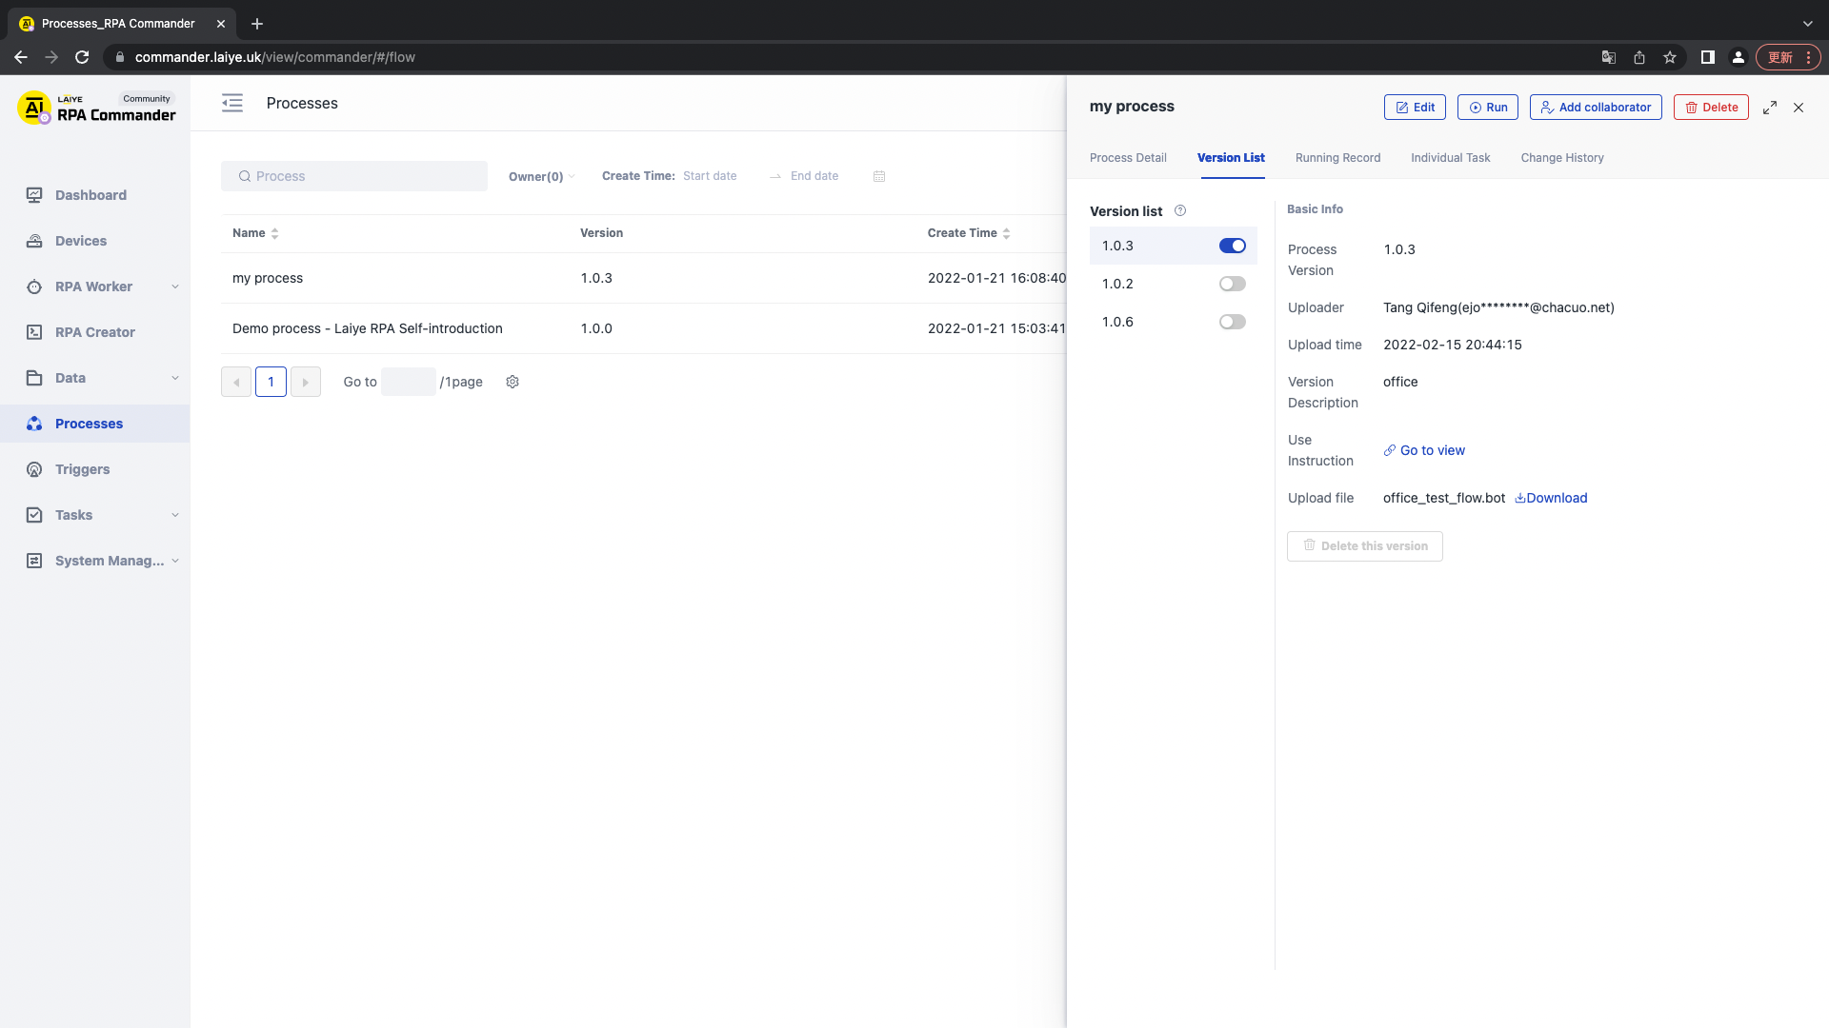Click the Process search field
This screenshot has height=1028, width=1829.
coord(354,176)
